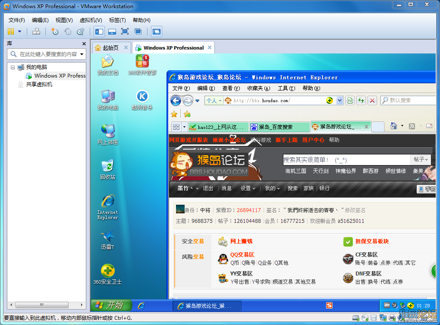Viewport: 440px width, 325px height.
Task: Open the 虚拟机(V) menu in VMware
Action: coord(91,20)
